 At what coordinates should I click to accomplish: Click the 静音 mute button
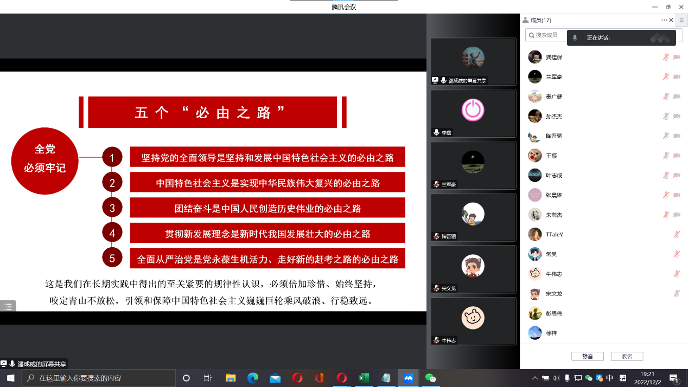click(x=587, y=356)
